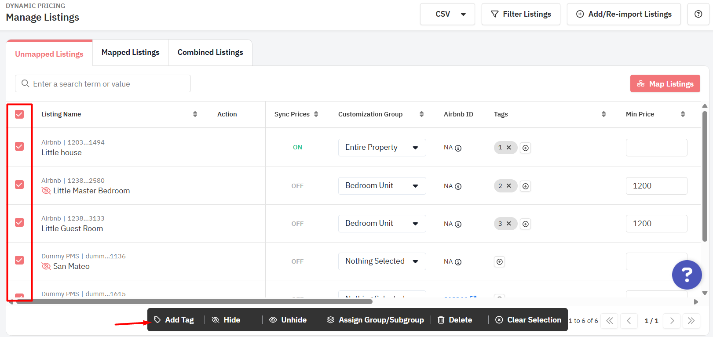This screenshot has width=713, height=337.
Task: Click Airbnb ID info icon for Little house
Action: [458, 148]
